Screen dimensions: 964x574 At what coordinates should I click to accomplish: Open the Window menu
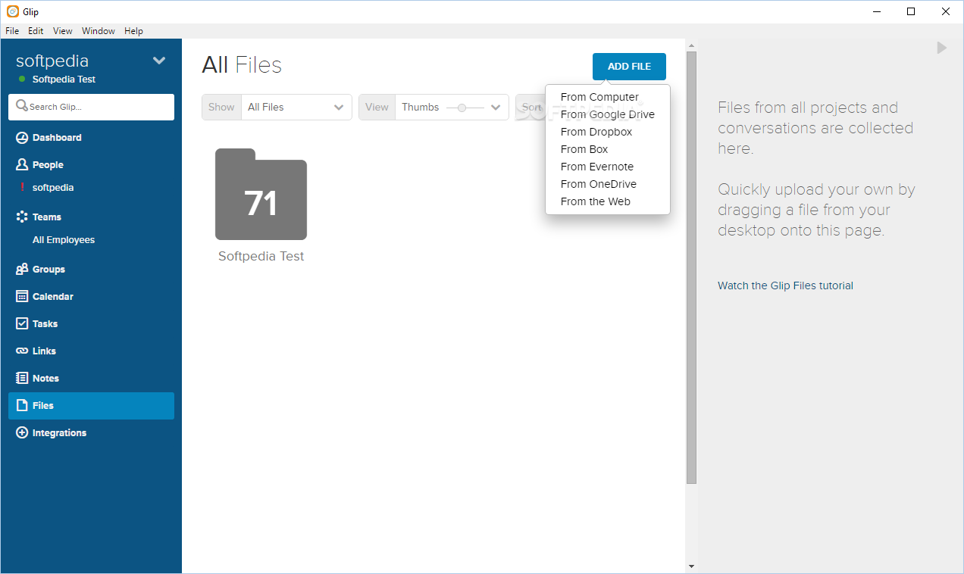click(99, 31)
